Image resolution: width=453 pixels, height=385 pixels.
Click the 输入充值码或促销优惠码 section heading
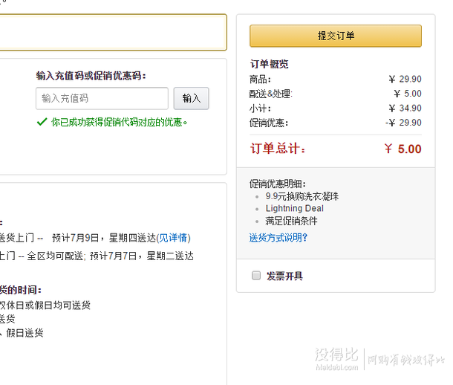[x=91, y=76]
